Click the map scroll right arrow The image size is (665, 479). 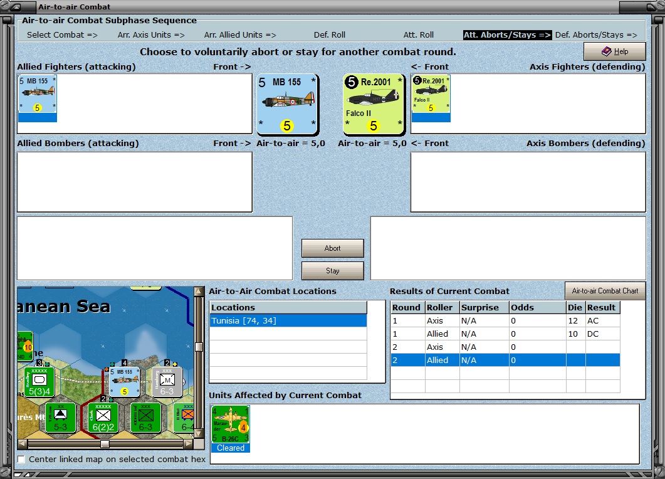click(x=189, y=445)
